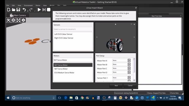Expand the Motor Port D dropdown
This screenshot has height=106, width=189.
coord(129,72)
